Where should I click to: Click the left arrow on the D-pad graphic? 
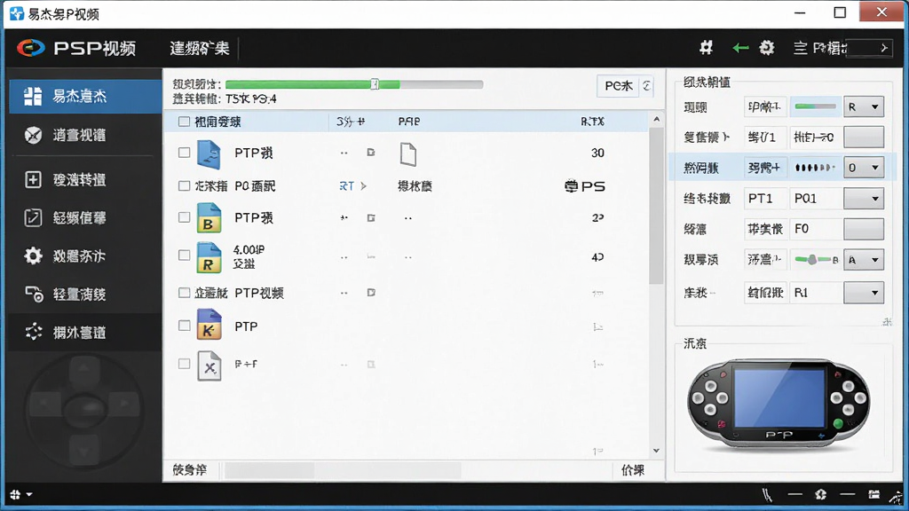45,402
